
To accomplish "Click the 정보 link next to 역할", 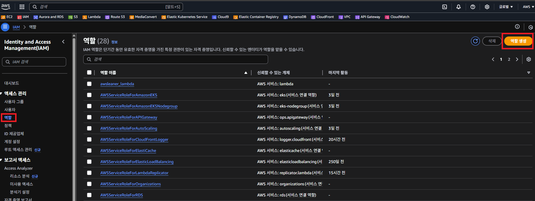I will (x=114, y=42).
